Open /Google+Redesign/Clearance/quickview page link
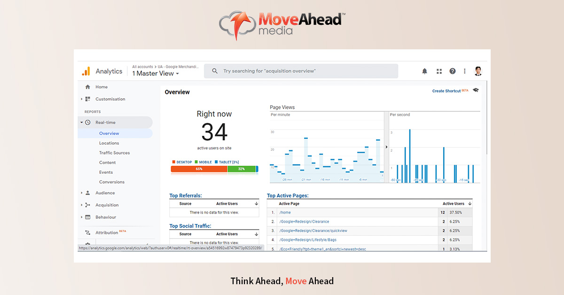The image size is (564, 295). coord(313,231)
